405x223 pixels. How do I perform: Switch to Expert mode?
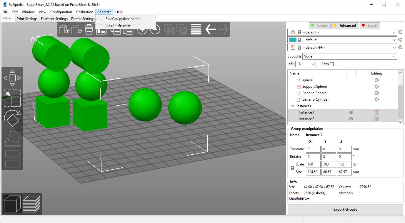[370, 26]
